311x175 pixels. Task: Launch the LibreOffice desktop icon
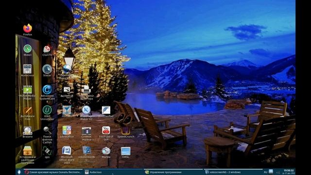point(67,130)
